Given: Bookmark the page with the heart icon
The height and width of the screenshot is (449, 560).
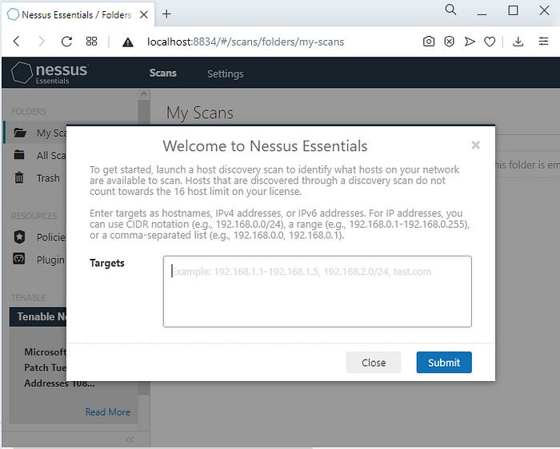Looking at the screenshot, I should [x=490, y=42].
